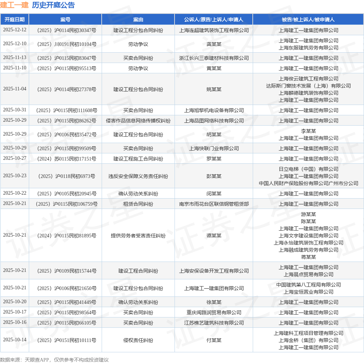Image resolution: width=364 pixels, height=363 pixels.
Task: Click cause 建设工程施工合同纠纷
Action: click(138, 159)
